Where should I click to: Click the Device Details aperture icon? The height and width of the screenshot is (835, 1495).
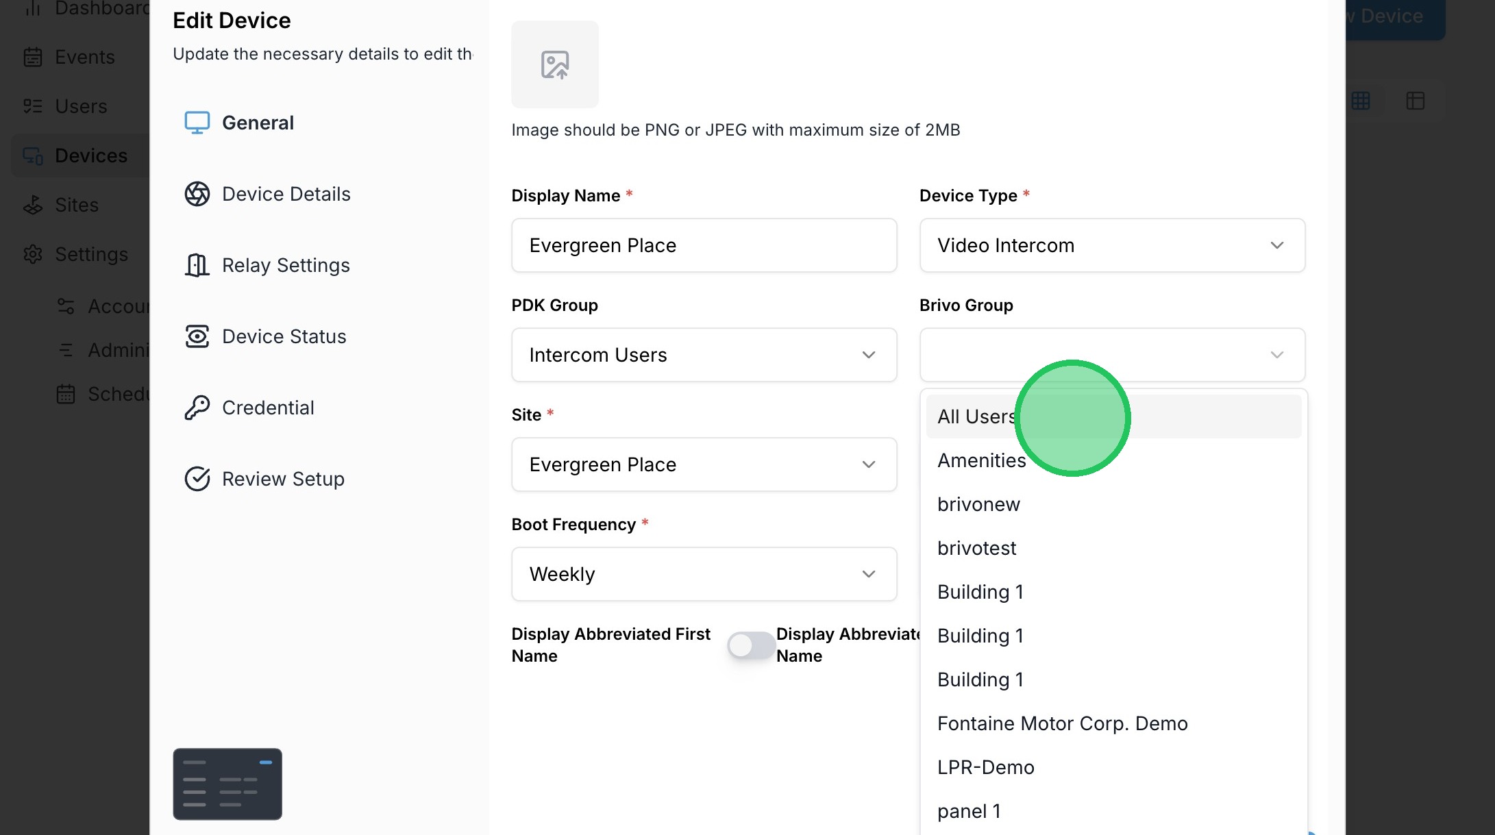[x=197, y=194]
